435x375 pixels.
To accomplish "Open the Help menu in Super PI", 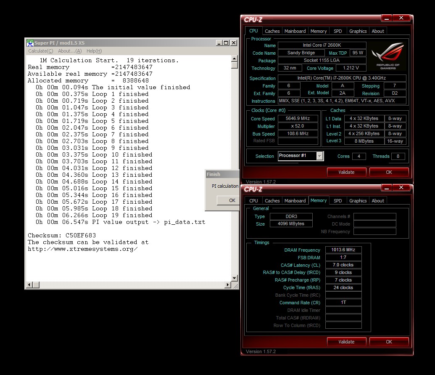I will (94, 51).
